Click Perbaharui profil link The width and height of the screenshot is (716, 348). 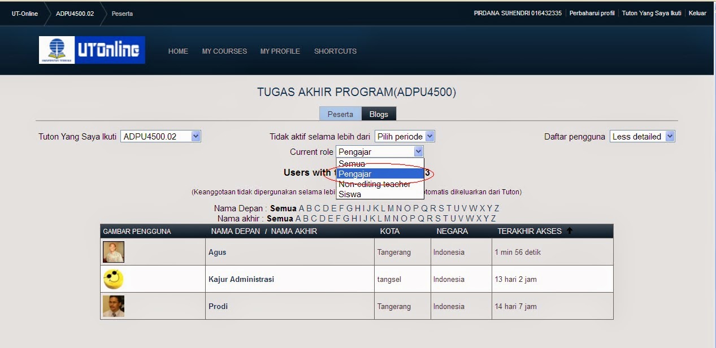pos(592,13)
